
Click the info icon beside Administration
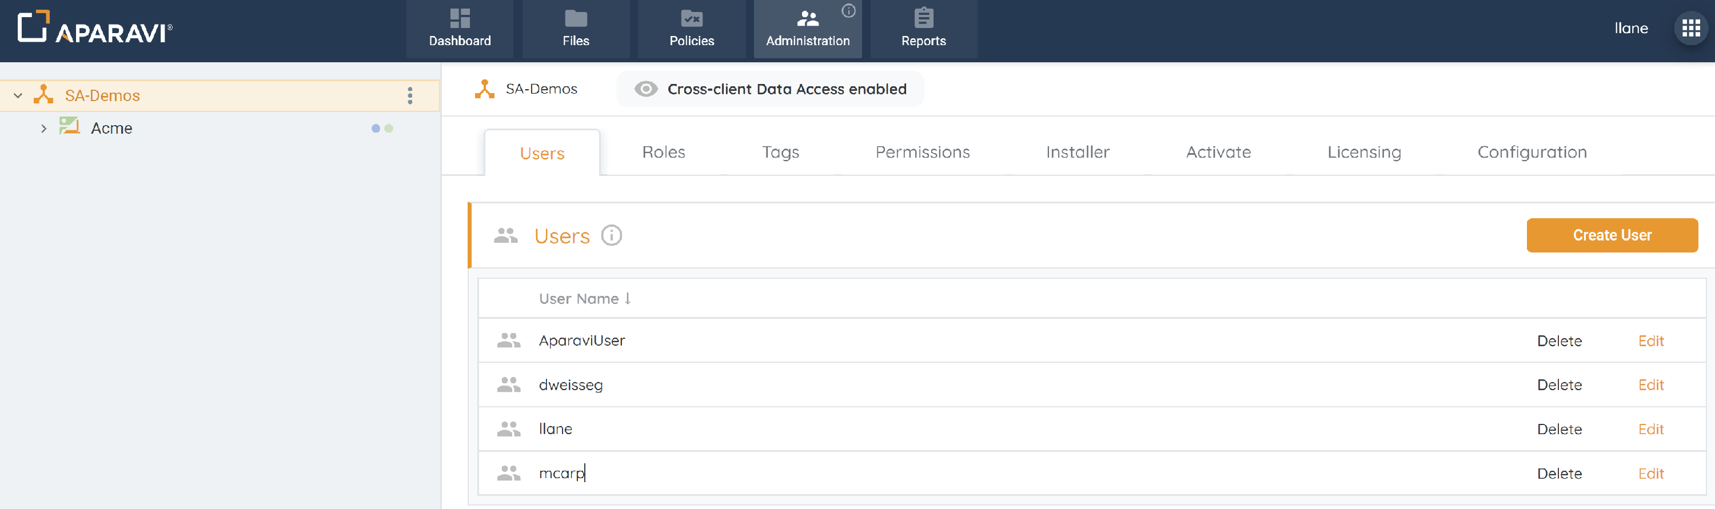point(848,11)
